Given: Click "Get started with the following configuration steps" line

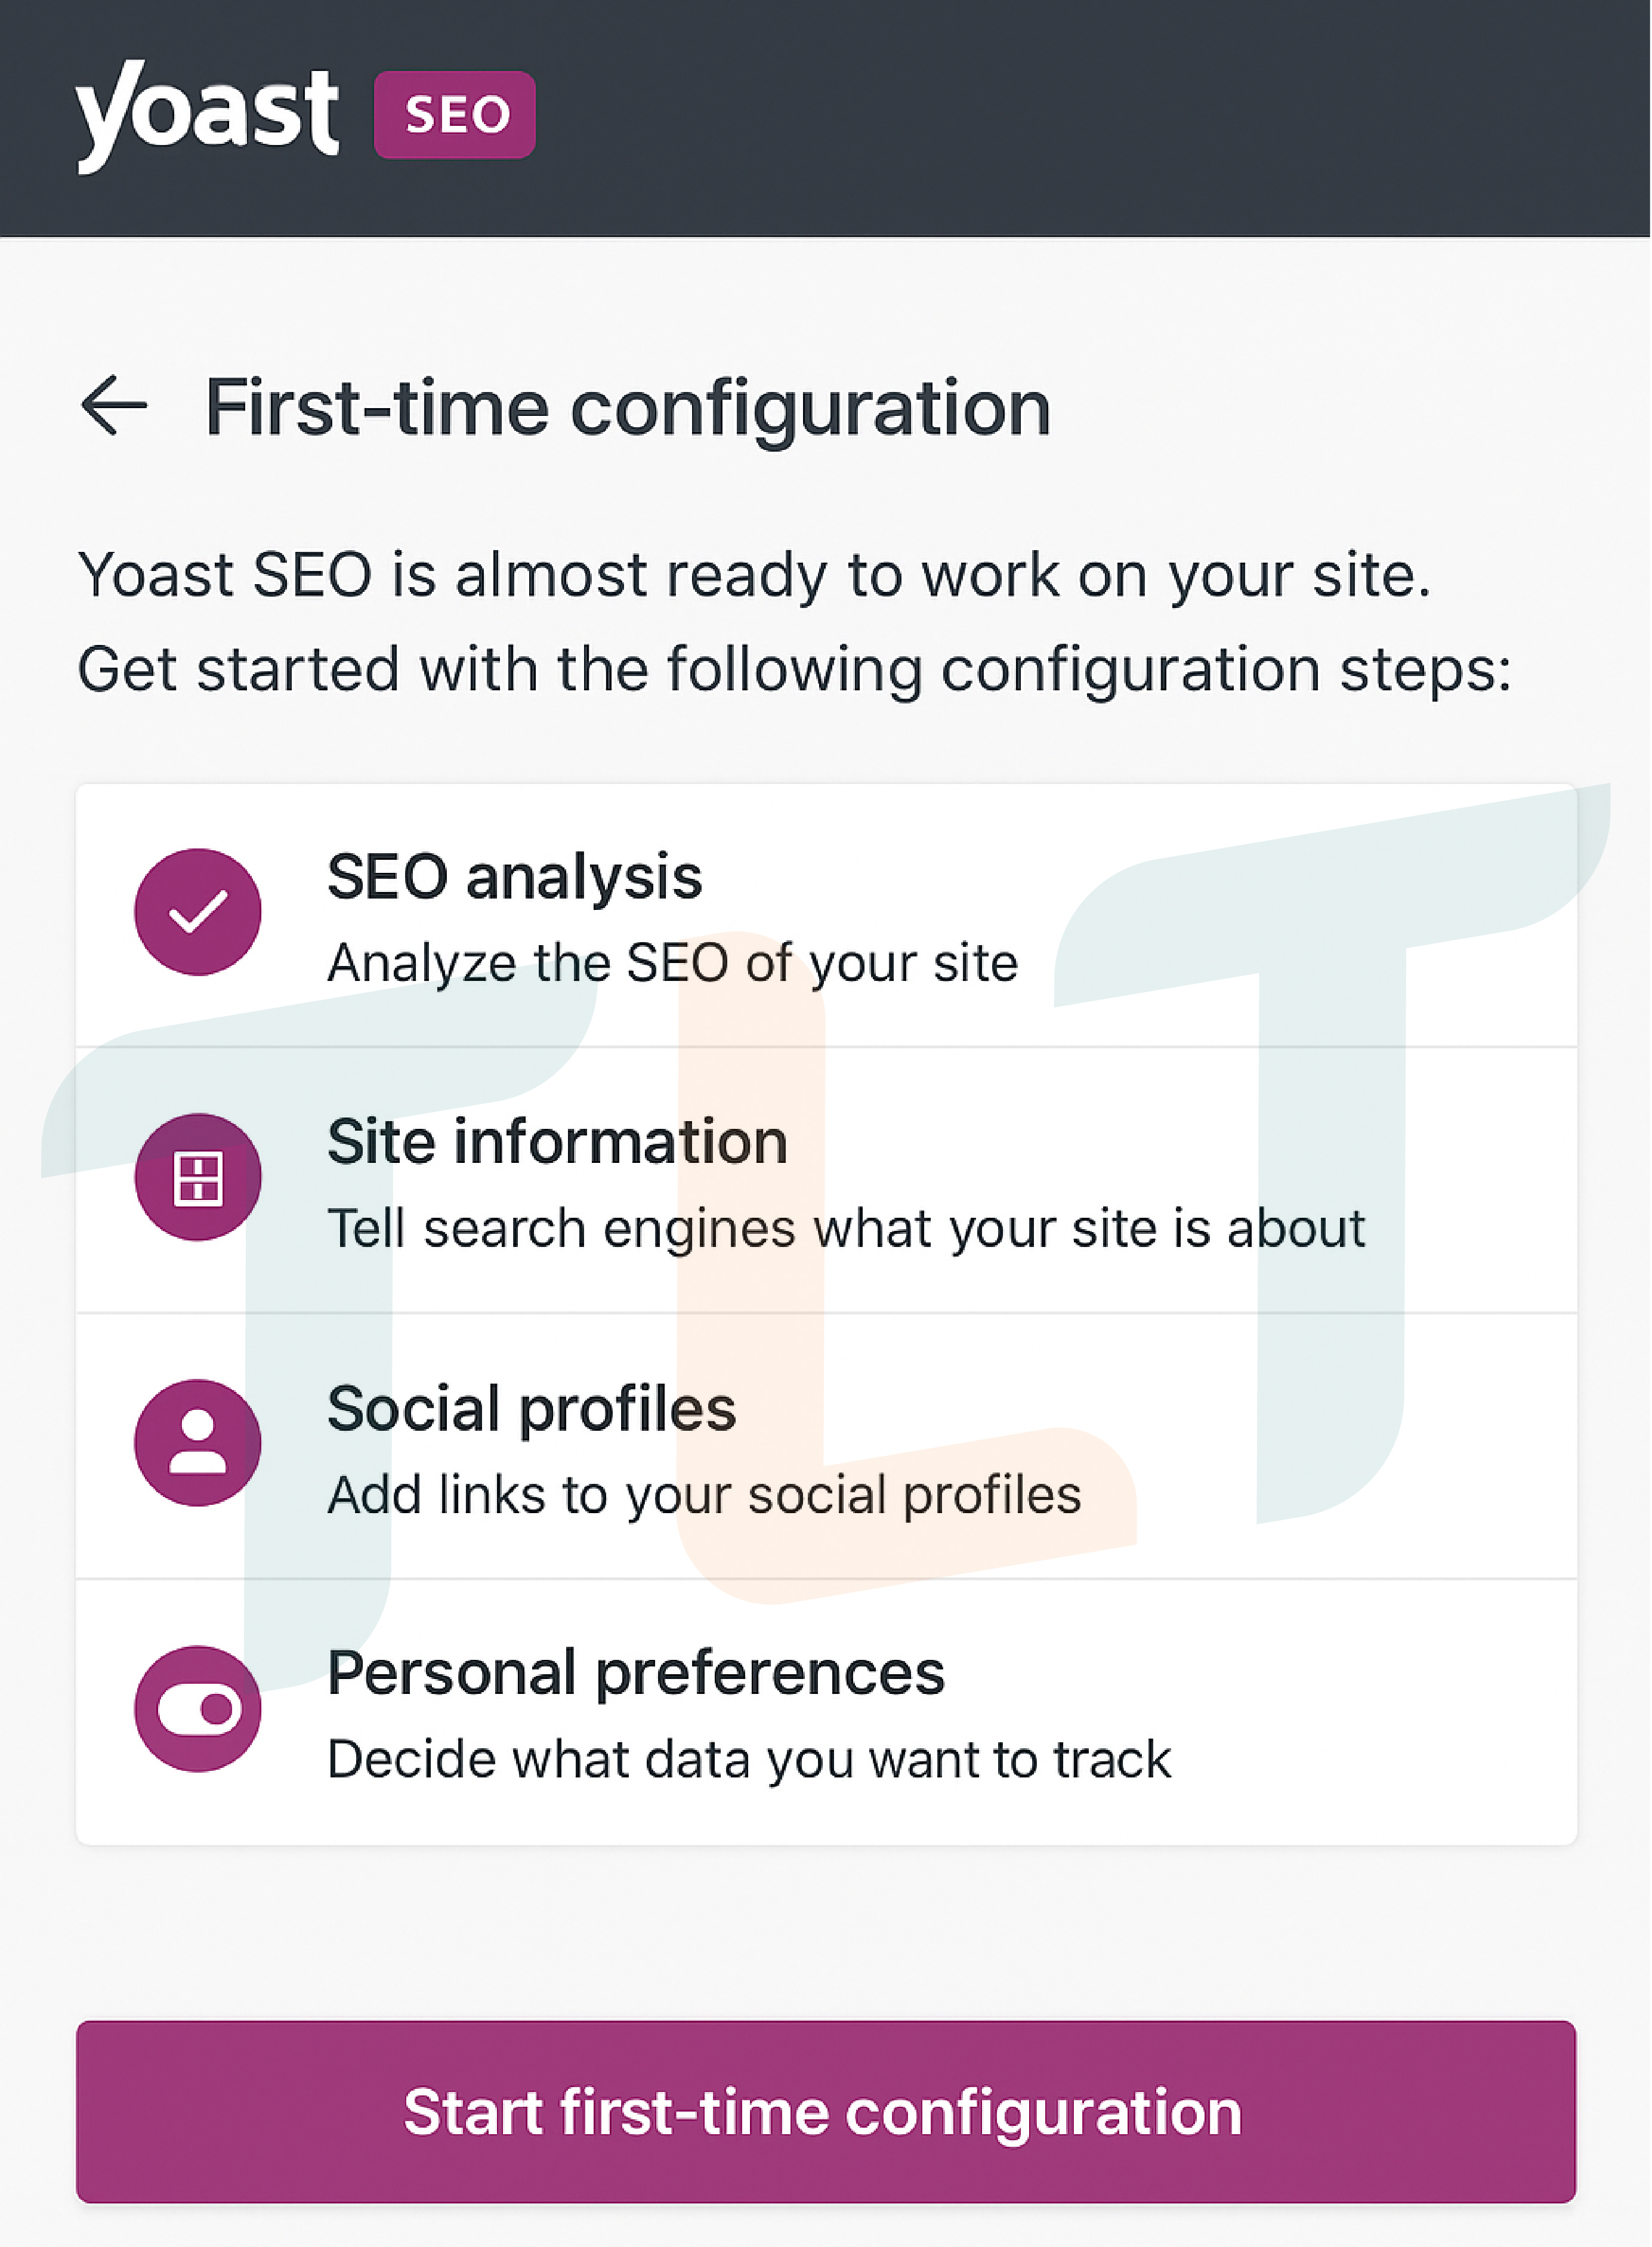Looking at the screenshot, I should 795,669.
